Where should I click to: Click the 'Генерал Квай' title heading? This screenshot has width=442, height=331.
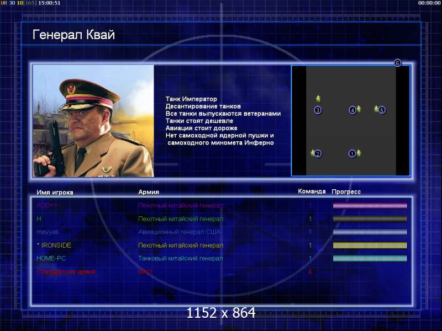(74, 35)
